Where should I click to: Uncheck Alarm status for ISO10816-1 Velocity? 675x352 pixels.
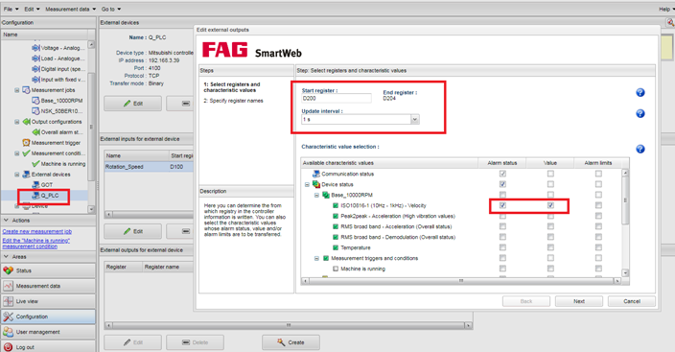click(502, 205)
